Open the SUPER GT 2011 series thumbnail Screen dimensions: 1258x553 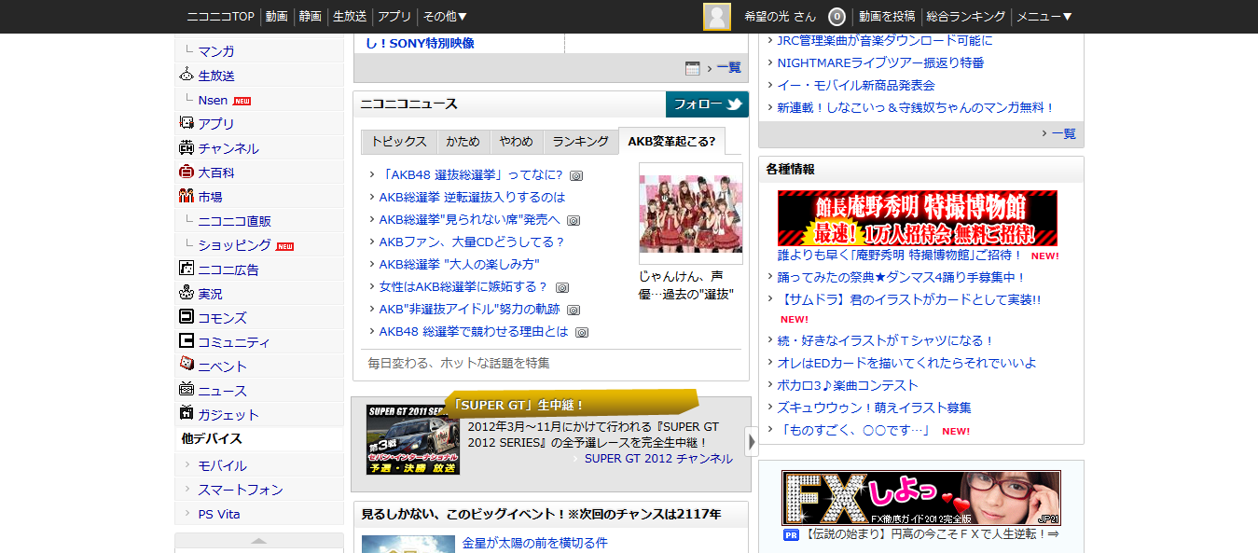tap(412, 440)
